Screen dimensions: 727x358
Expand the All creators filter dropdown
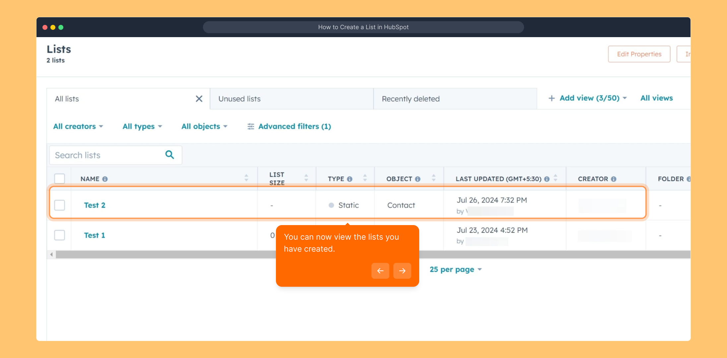click(78, 126)
